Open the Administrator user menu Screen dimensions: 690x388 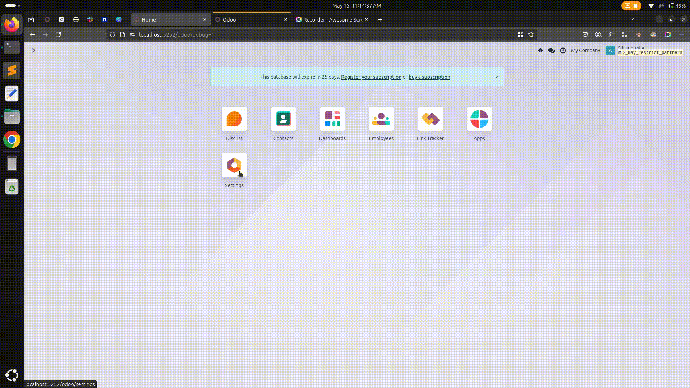click(644, 50)
